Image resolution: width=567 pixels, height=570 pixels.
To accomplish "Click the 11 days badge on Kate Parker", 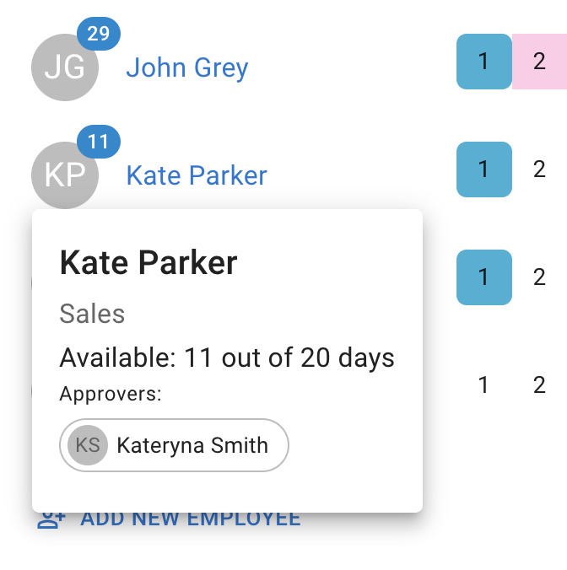I will (x=99, y=142).
